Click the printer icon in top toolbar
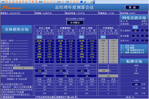149x99 pixels. pos(85,2)
